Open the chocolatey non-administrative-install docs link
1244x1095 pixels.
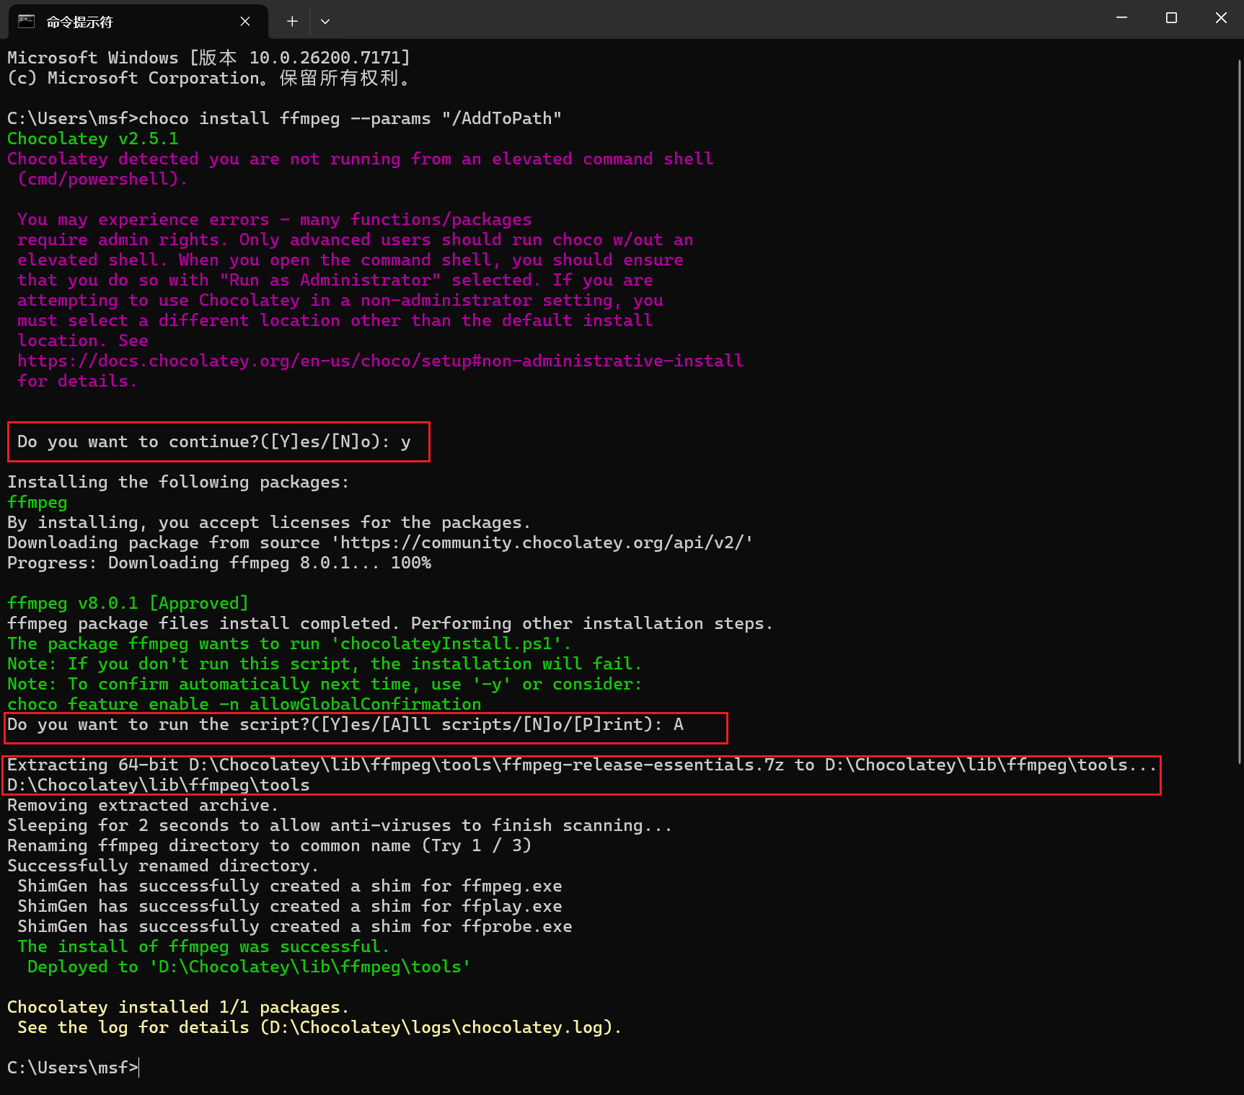380,360
